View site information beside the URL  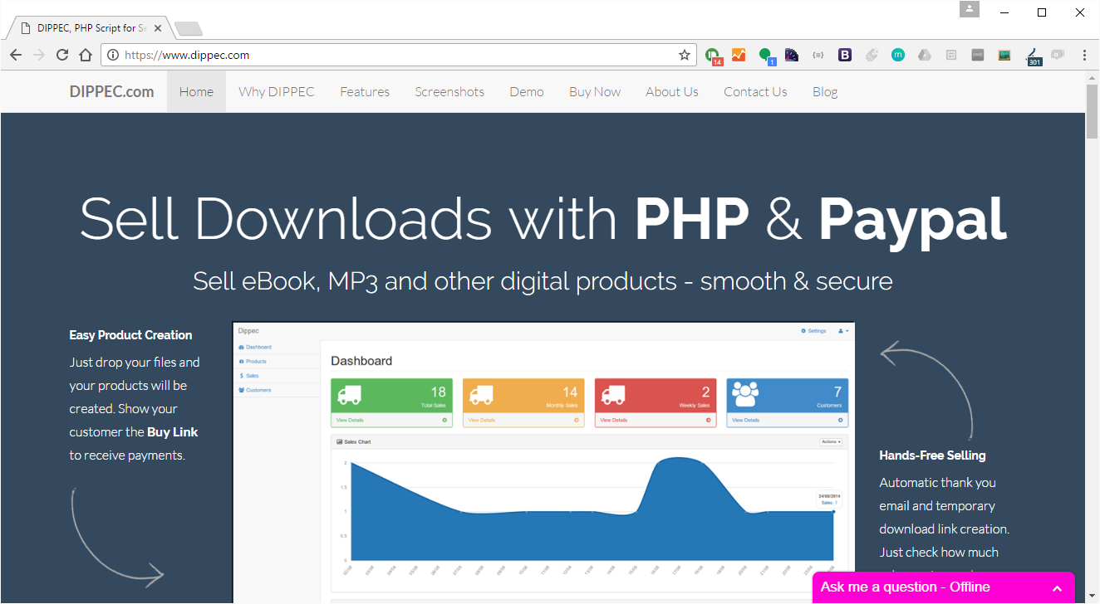[x=114, y=56]
